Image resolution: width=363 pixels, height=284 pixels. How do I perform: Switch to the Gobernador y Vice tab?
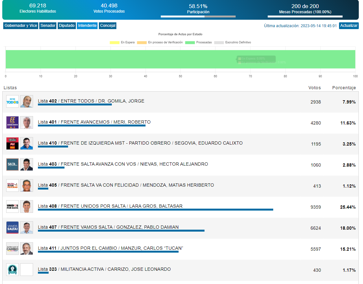pos(21,26)
